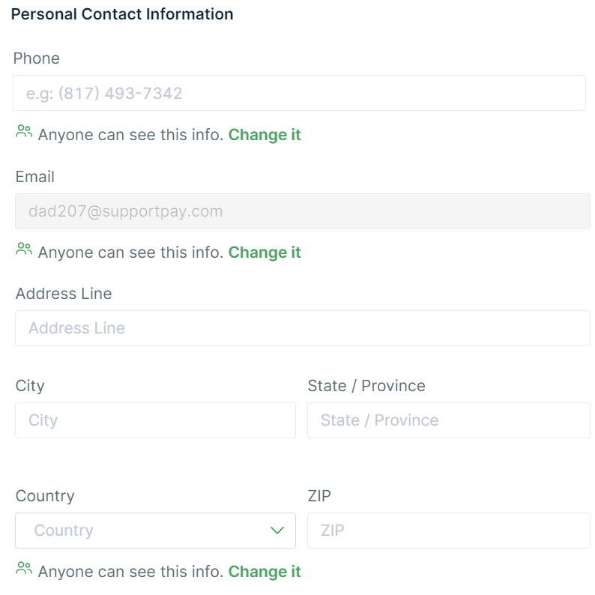The image size is (595, 595).
Task: Click the visibility people icon below Country
Action: click(24, 569)
